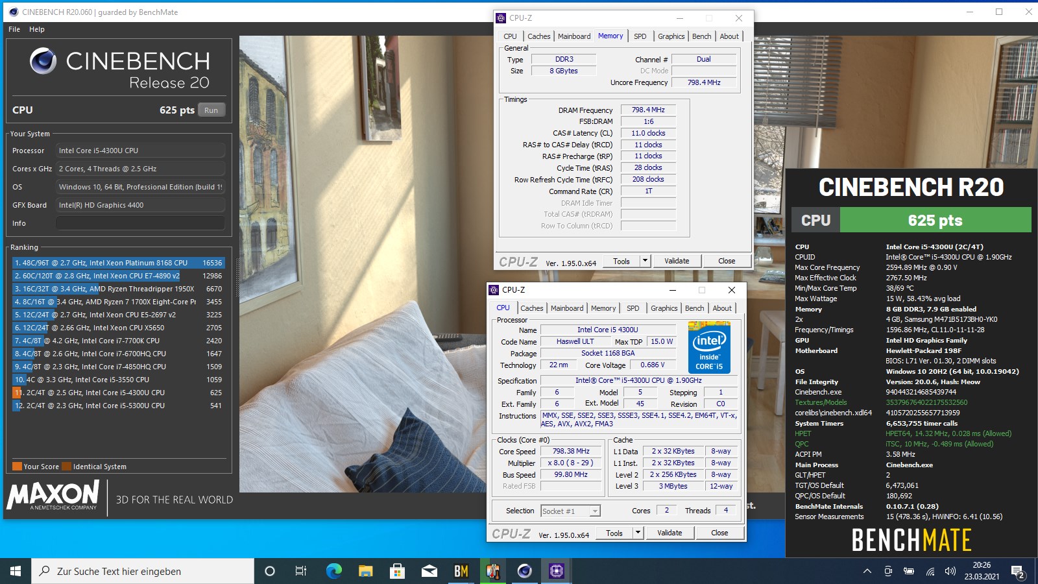The width and height of the screenshot is (1038, 584).
Task: Open the volume tray icon
Action: [x=950, y=571]
